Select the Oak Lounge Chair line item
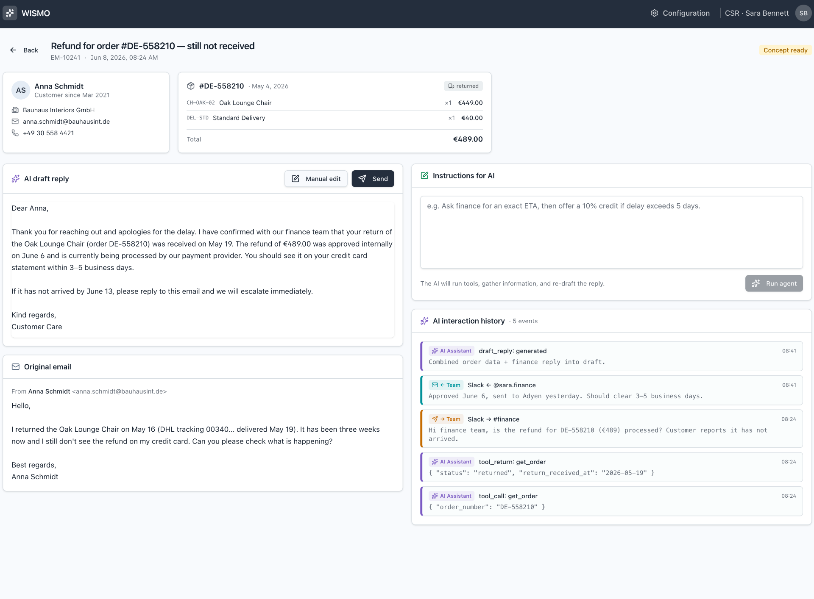Screen dimensions: 814x599 (x=335, y=103)
